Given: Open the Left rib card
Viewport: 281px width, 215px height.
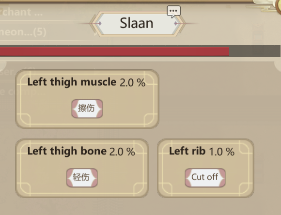Looking at the screenshot, I should tap(205, 168).
